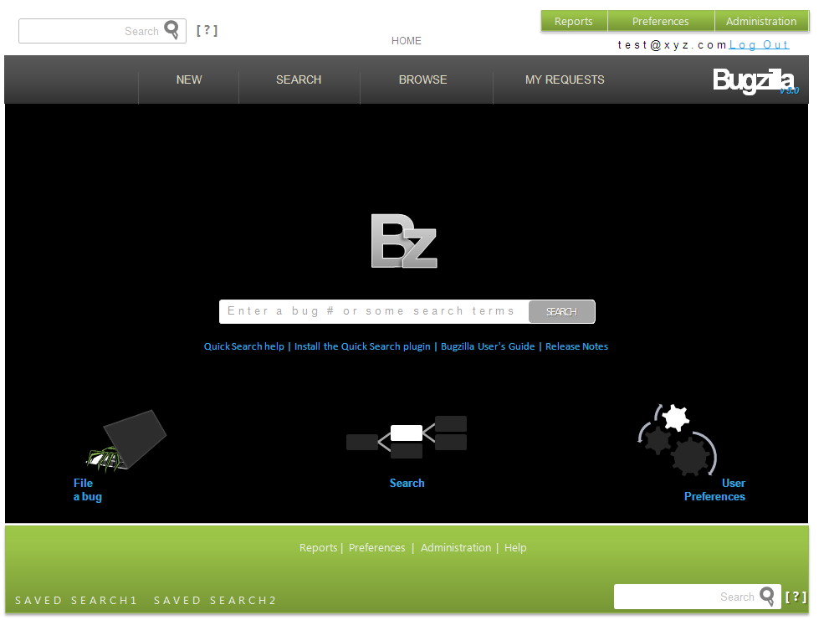Click the HOME text in the header
Viewport: 829px width, 620px height.
pyautogui.click(x=406, y=41)
